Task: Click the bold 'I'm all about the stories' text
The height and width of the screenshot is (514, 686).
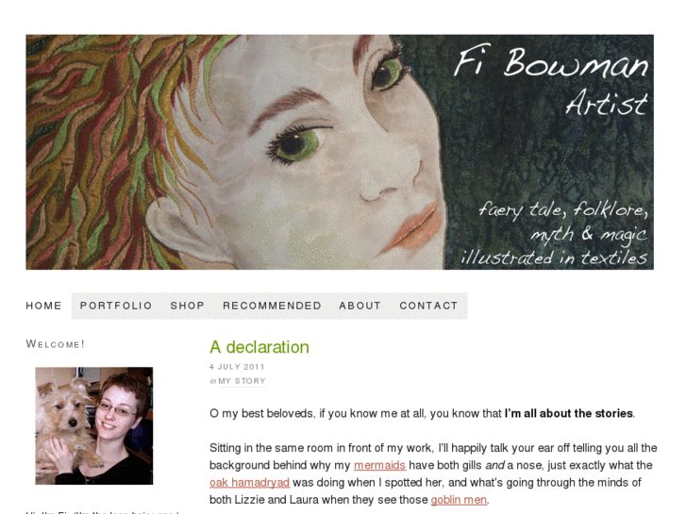Action: pyautogui.click(x=569, y=413)
